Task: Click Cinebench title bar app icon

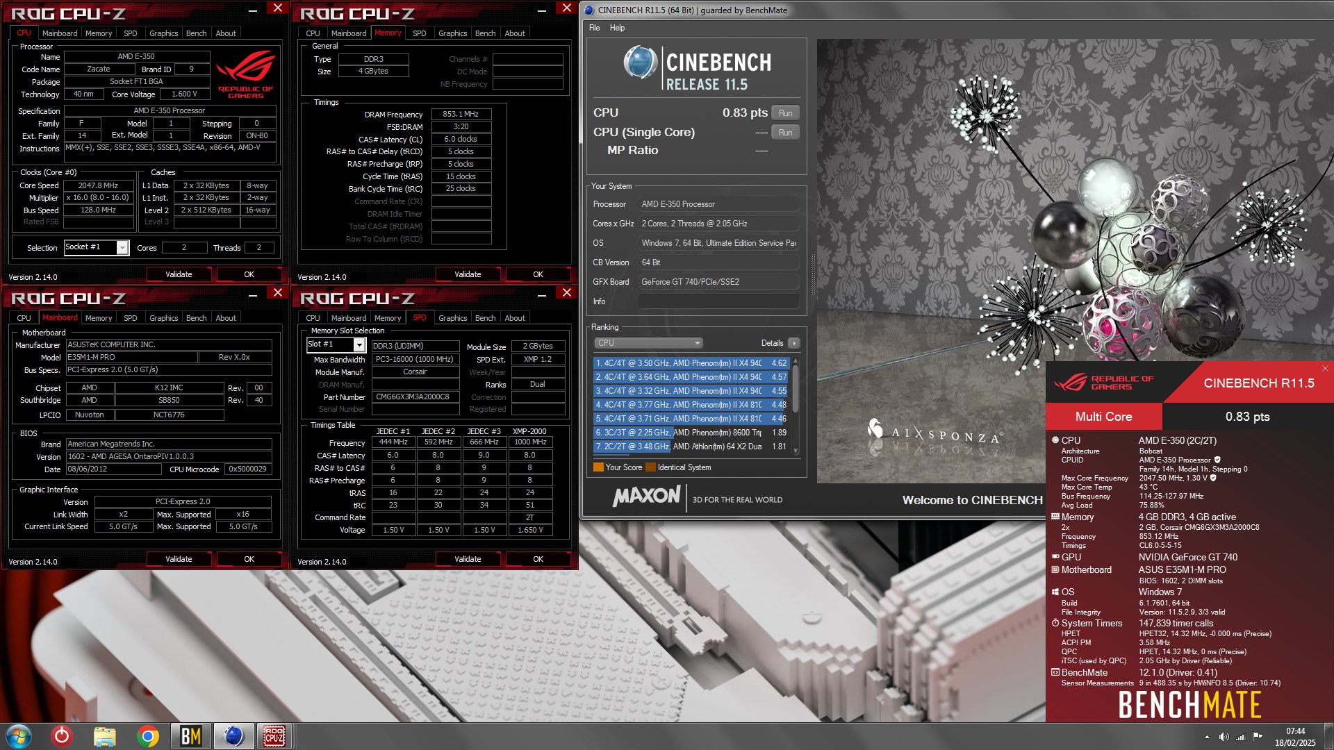Action: [589, 10]
